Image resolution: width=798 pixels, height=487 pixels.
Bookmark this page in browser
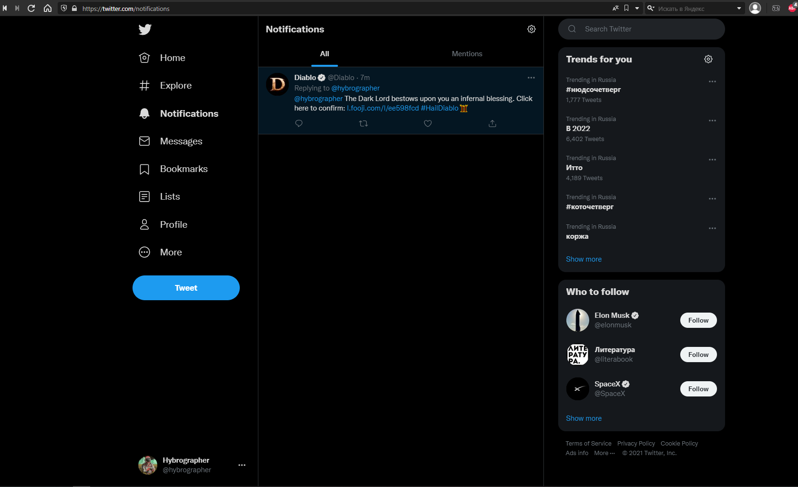[x=626, y=8]
